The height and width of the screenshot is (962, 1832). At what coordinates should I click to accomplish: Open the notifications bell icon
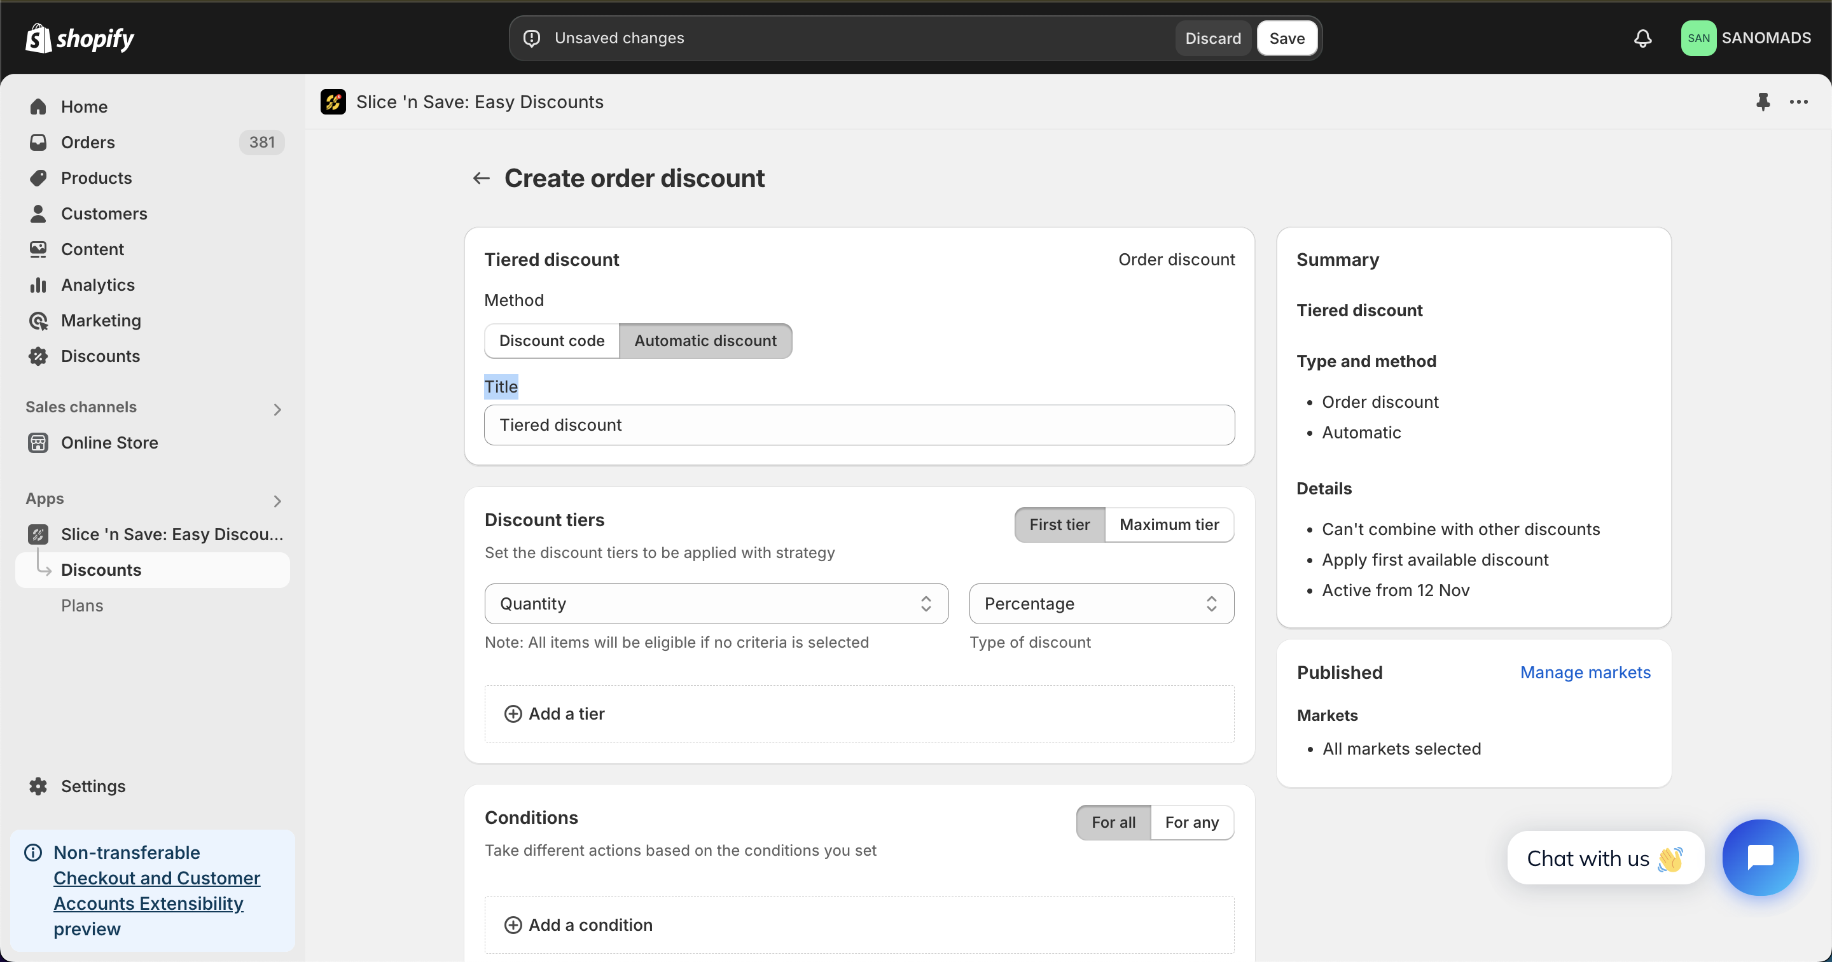(x=1642, y=38)
